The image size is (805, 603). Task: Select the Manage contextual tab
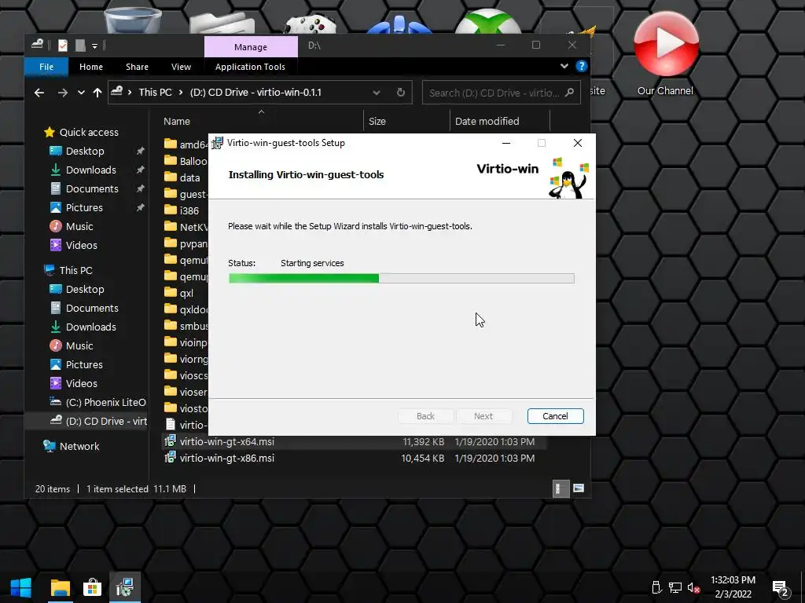(251, 46)
